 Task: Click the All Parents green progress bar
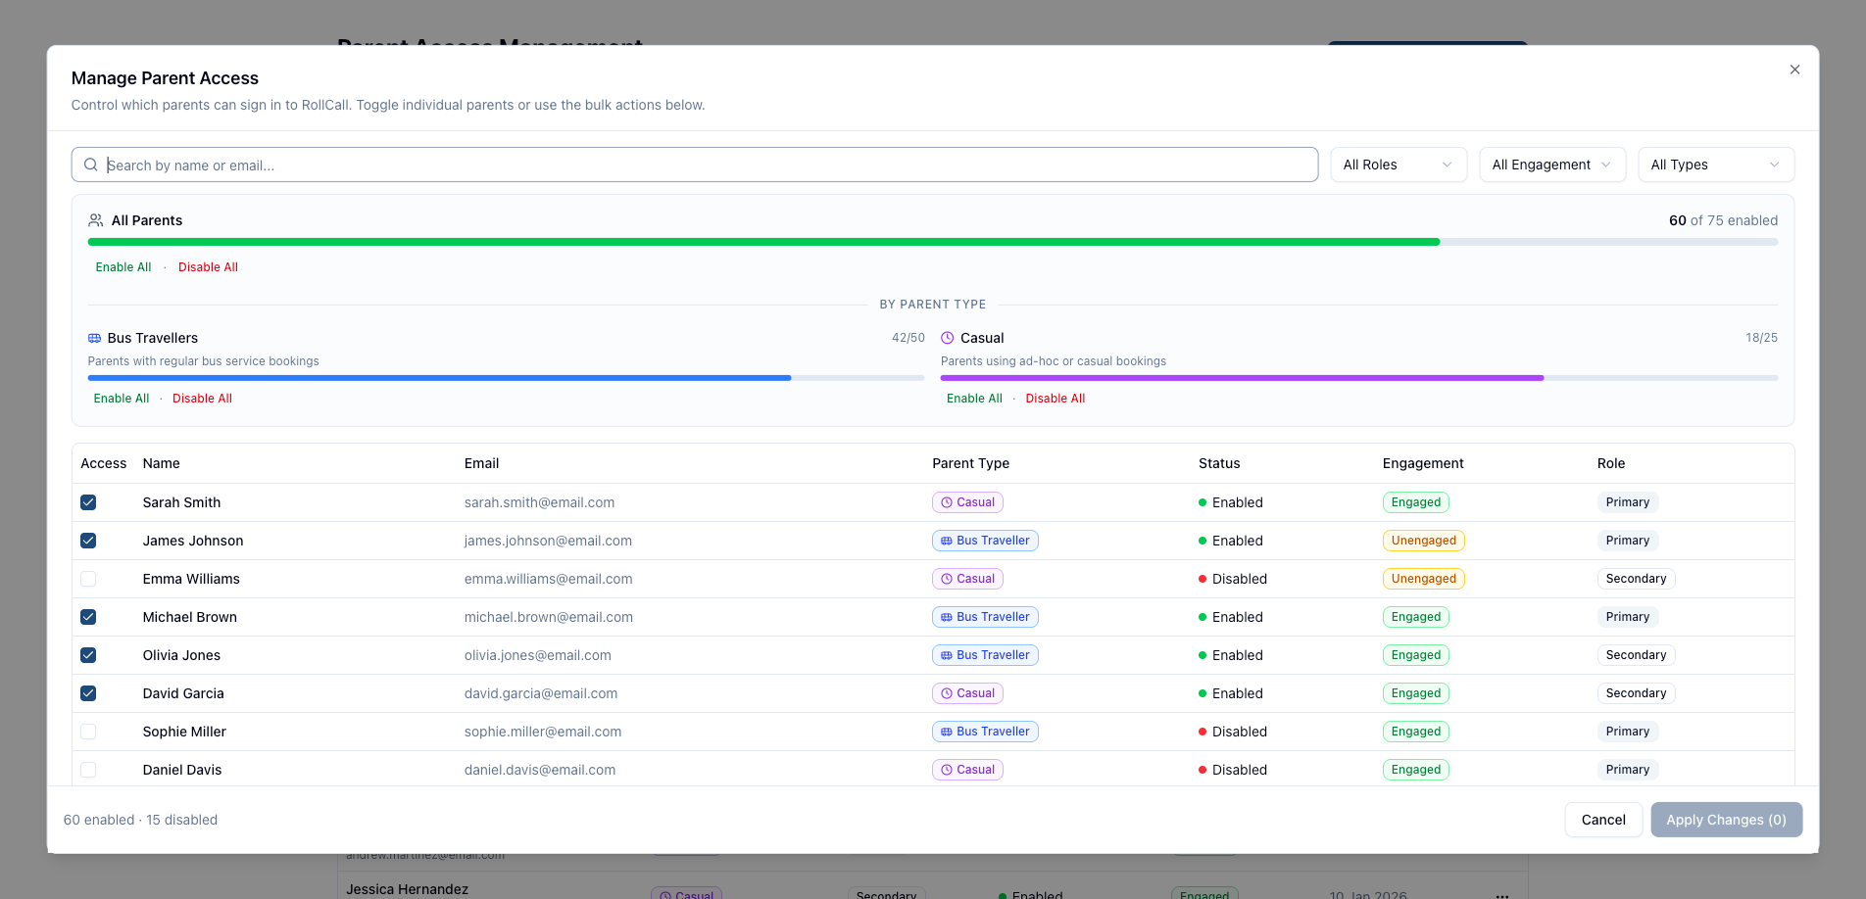[762, 242]
